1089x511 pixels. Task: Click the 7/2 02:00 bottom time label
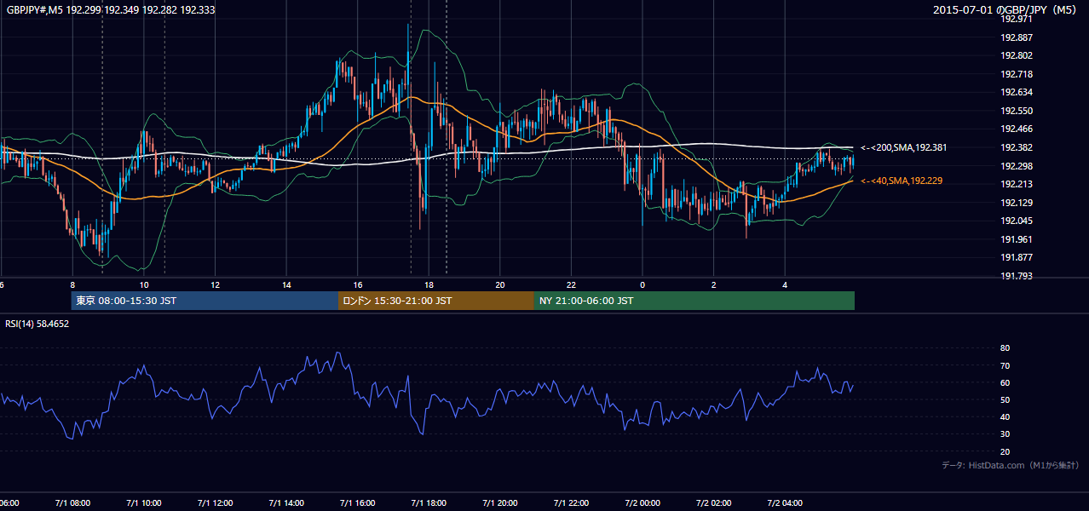pos(714,503)
